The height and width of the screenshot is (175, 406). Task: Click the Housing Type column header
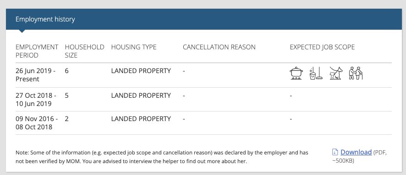coord(134,47)
